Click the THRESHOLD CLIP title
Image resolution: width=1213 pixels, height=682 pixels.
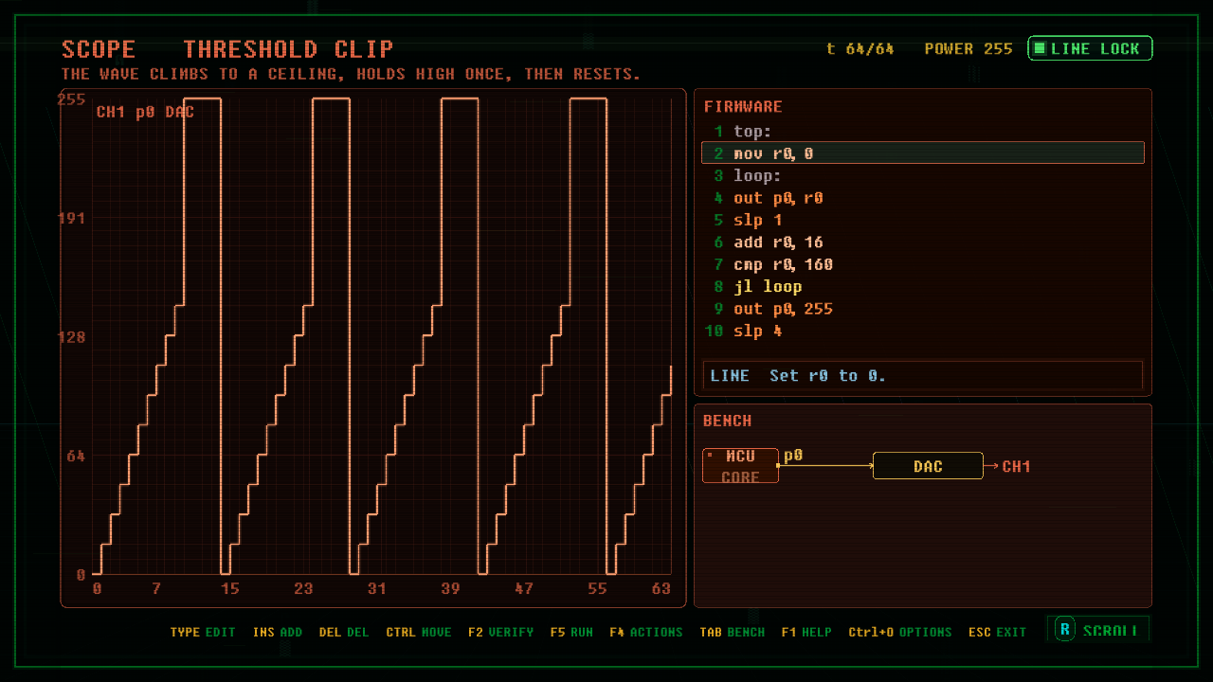click(288, 49)
